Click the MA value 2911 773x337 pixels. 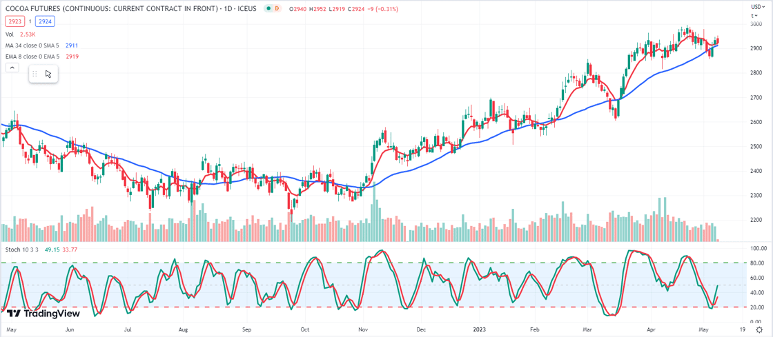(x=72, y=45)
